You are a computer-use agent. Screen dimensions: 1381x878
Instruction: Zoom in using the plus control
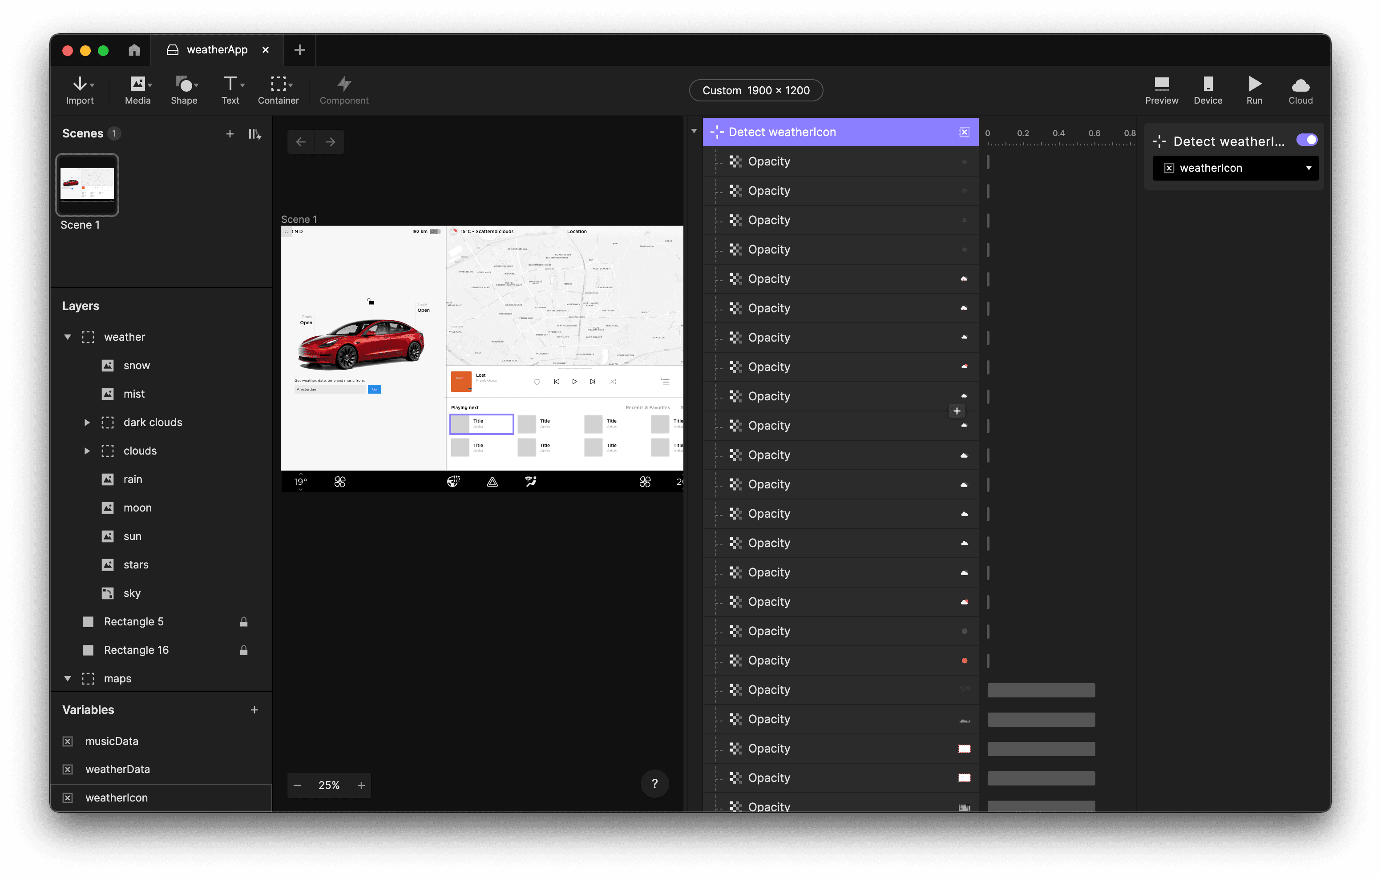pyautogui.click(x=361, y=785)
